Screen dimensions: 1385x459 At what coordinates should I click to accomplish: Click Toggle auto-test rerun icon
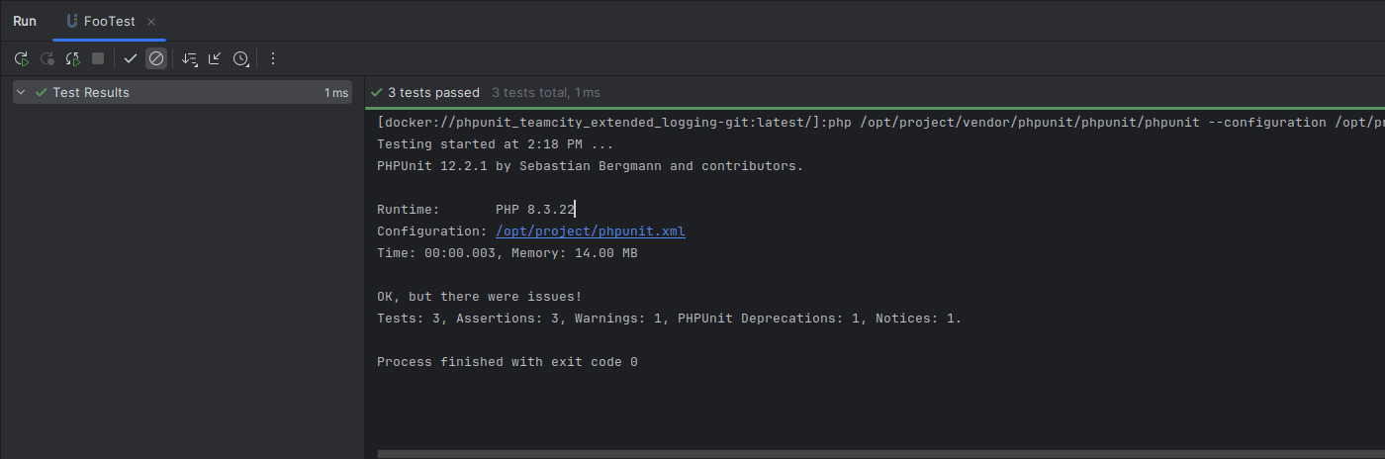72,59
